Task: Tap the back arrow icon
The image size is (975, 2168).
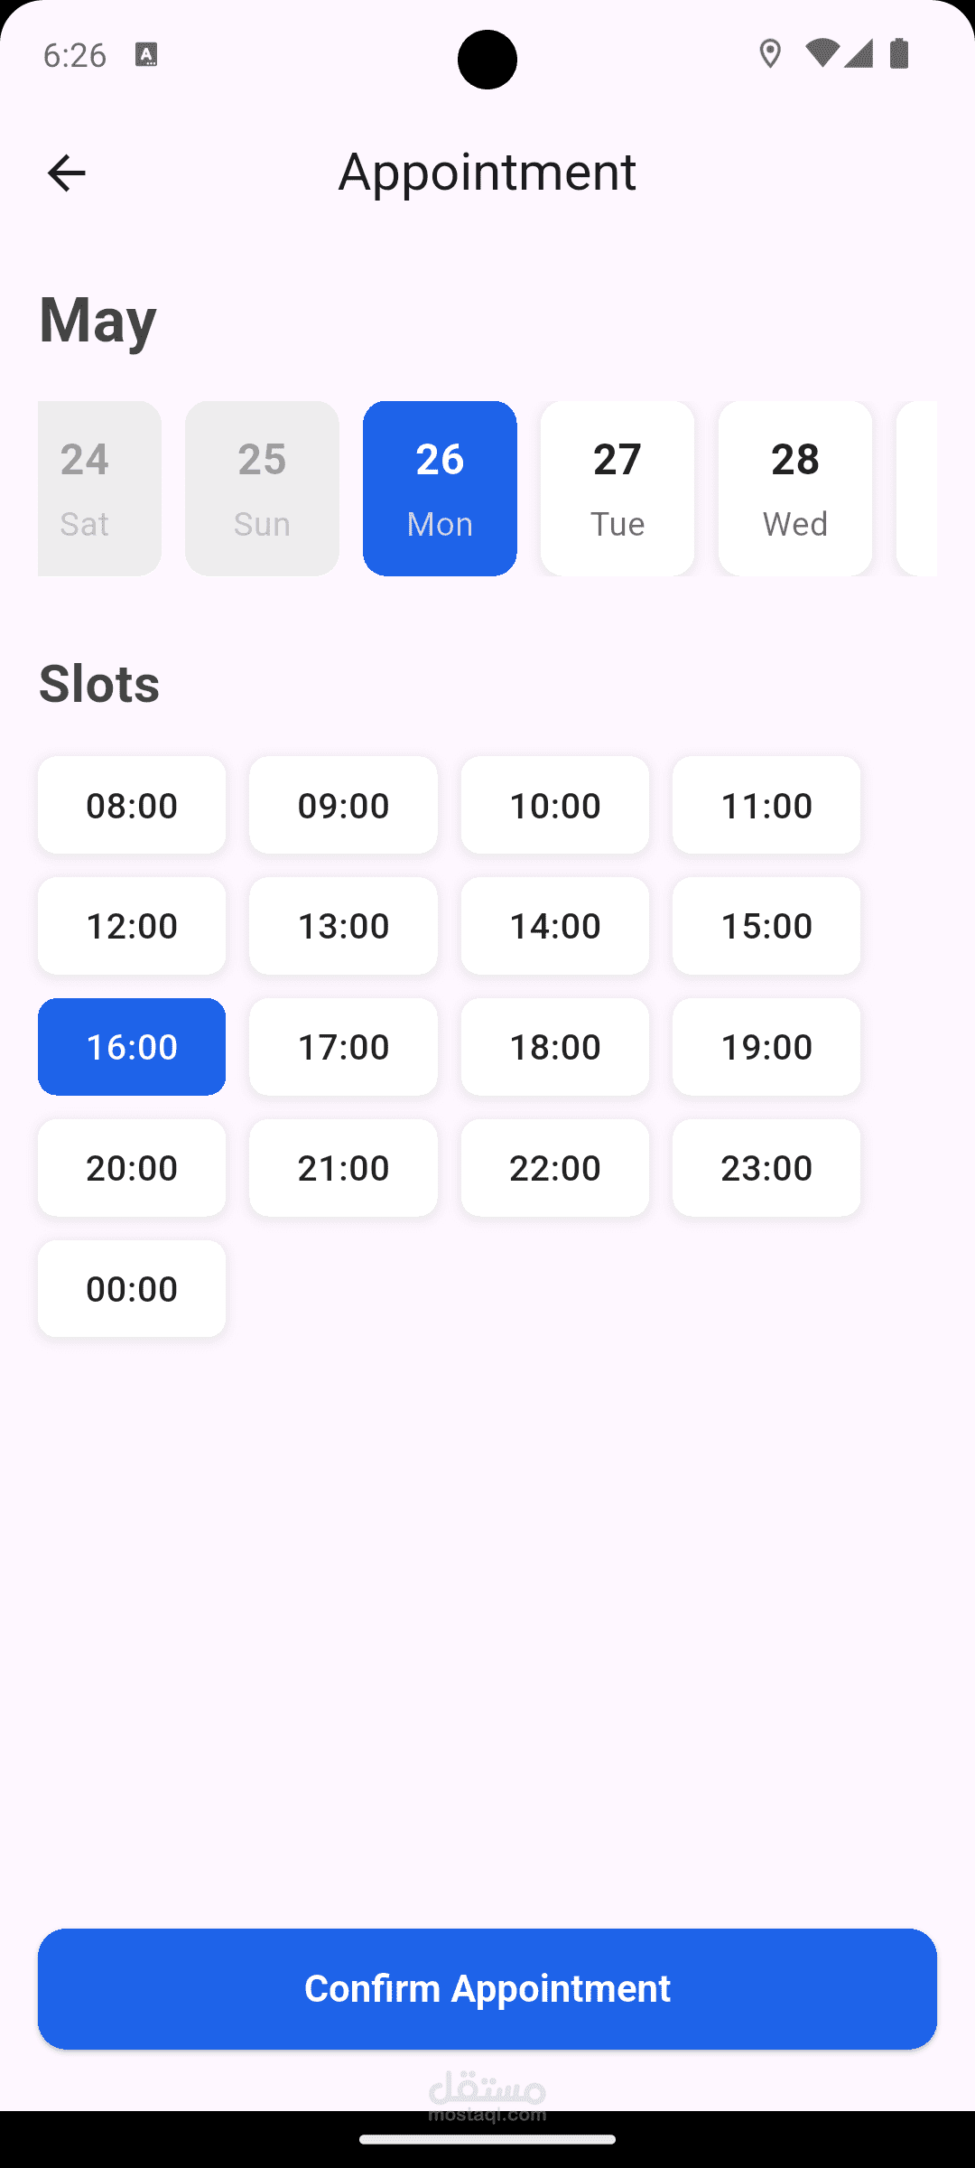Action: coord(66,173)
